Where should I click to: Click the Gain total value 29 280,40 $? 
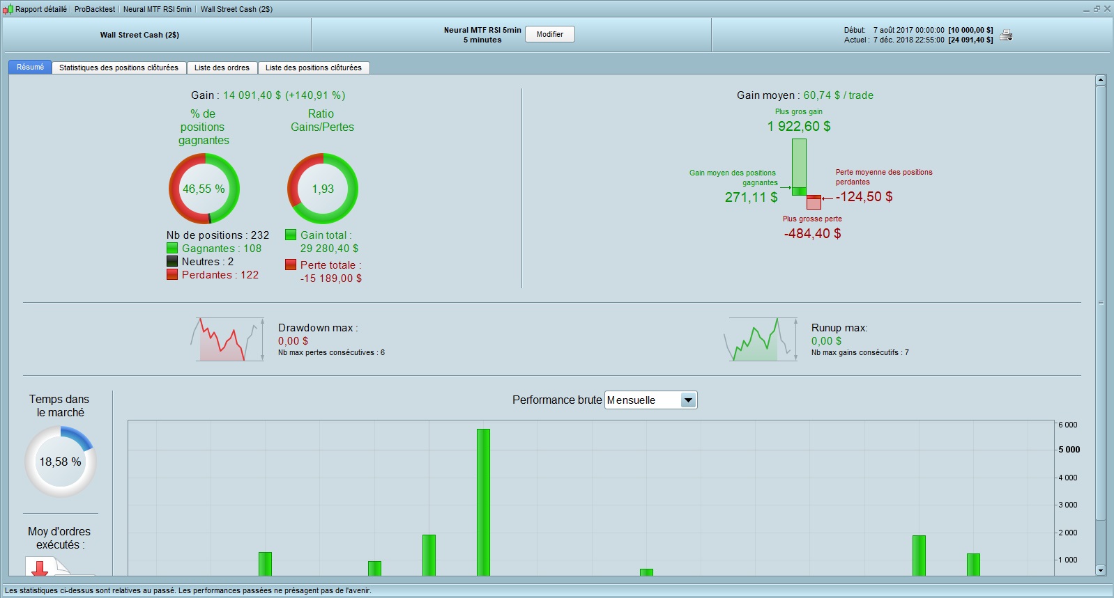(330, 249)
